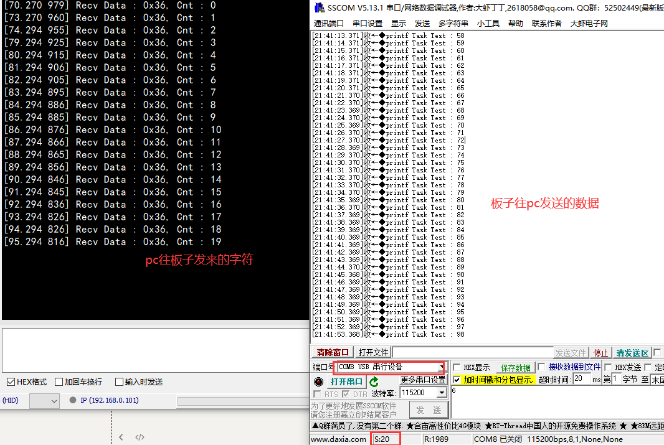
Task: Click the 打开文件 button
Action: pos(373,352)
